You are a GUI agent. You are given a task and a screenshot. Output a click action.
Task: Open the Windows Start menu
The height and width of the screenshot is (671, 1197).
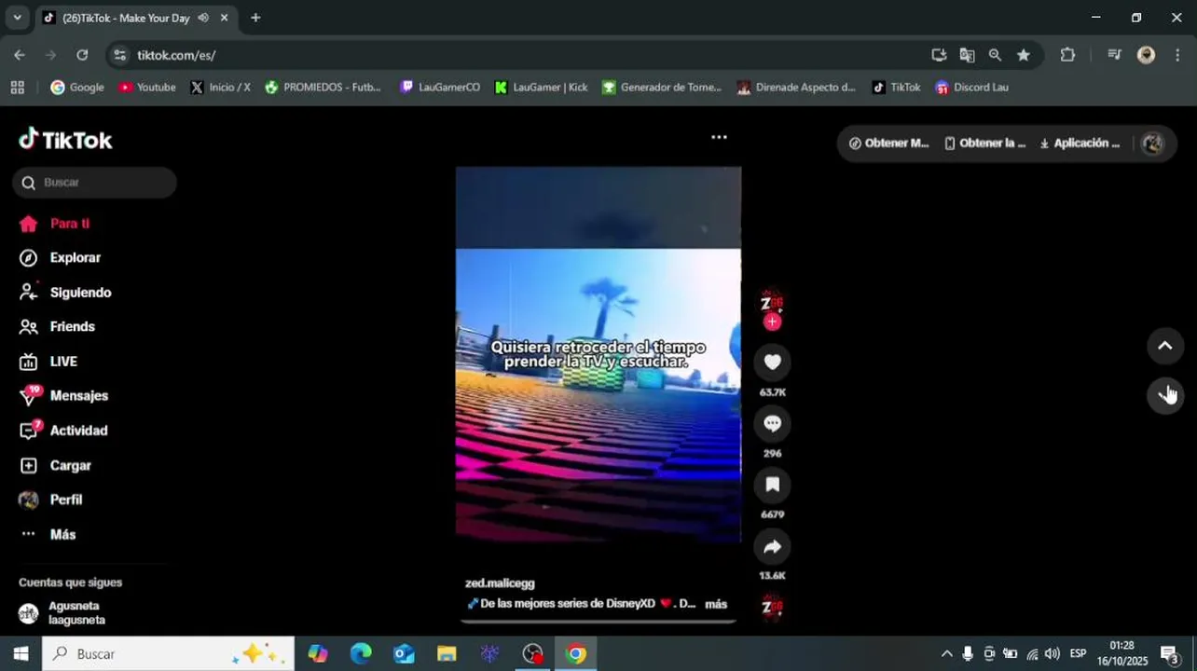coord(21,653)
